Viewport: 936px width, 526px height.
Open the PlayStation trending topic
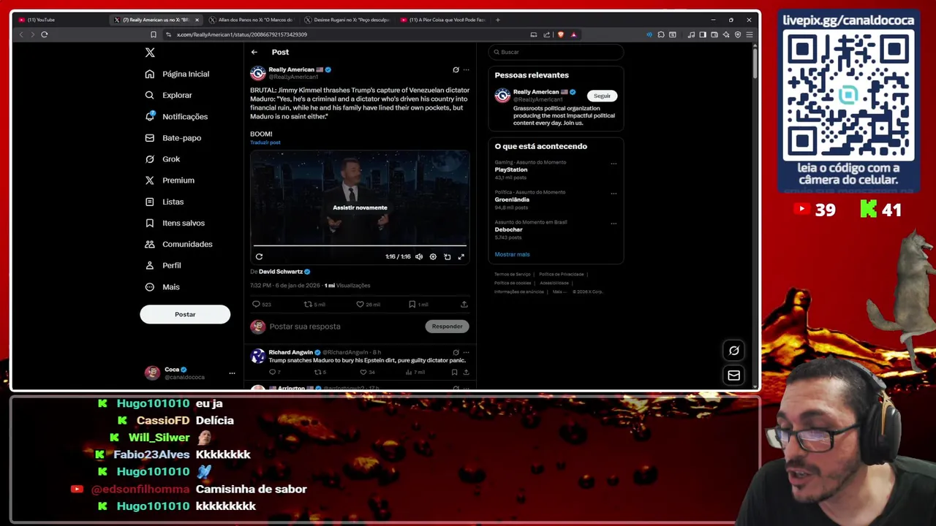tap(511, 169)
